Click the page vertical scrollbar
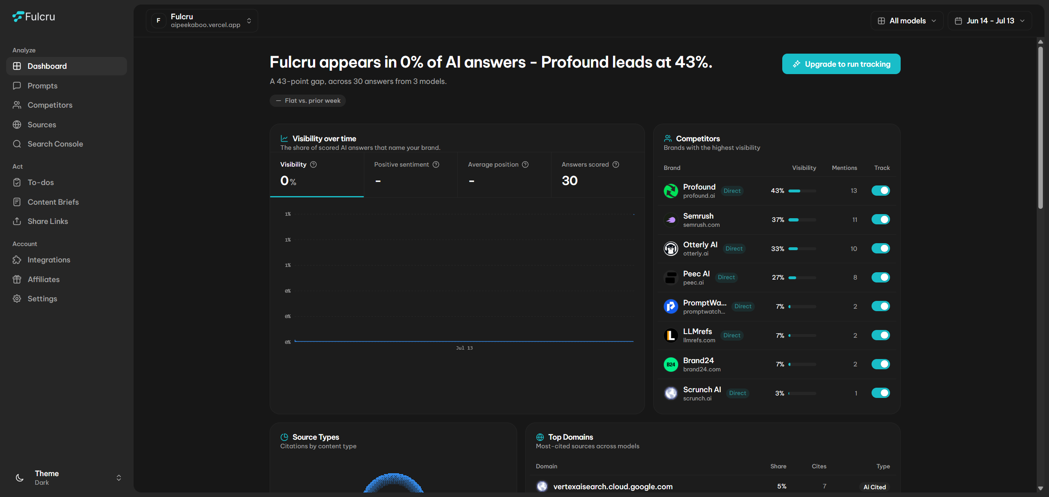This screenshot has width=1049, height=497. 1040,127
